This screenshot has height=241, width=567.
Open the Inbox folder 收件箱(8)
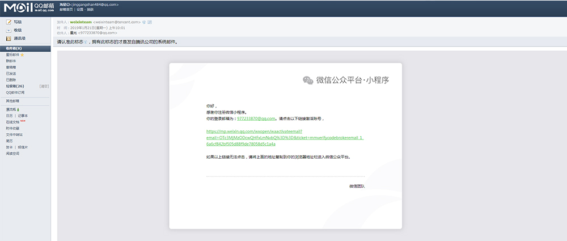[x=14, y=49]
